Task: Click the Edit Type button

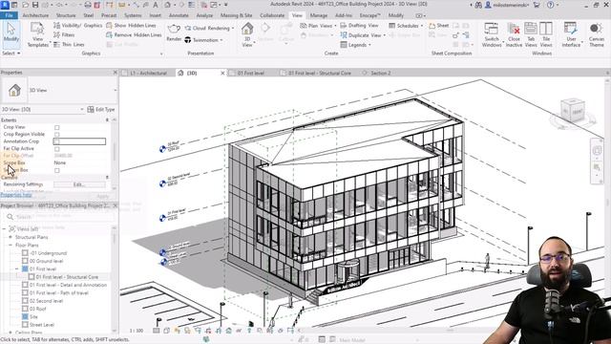Action: click(101, 110)
